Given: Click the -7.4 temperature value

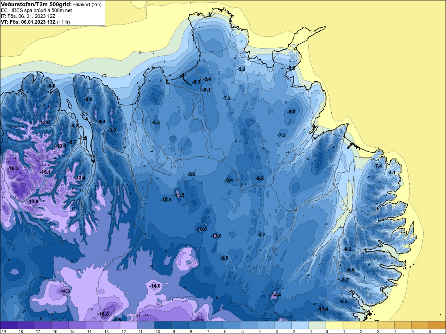Looking at the screenshot, I should [378, 166].
